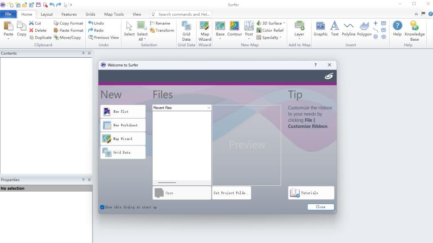Activate the Select arrow tool

click(x=129, y=29)
